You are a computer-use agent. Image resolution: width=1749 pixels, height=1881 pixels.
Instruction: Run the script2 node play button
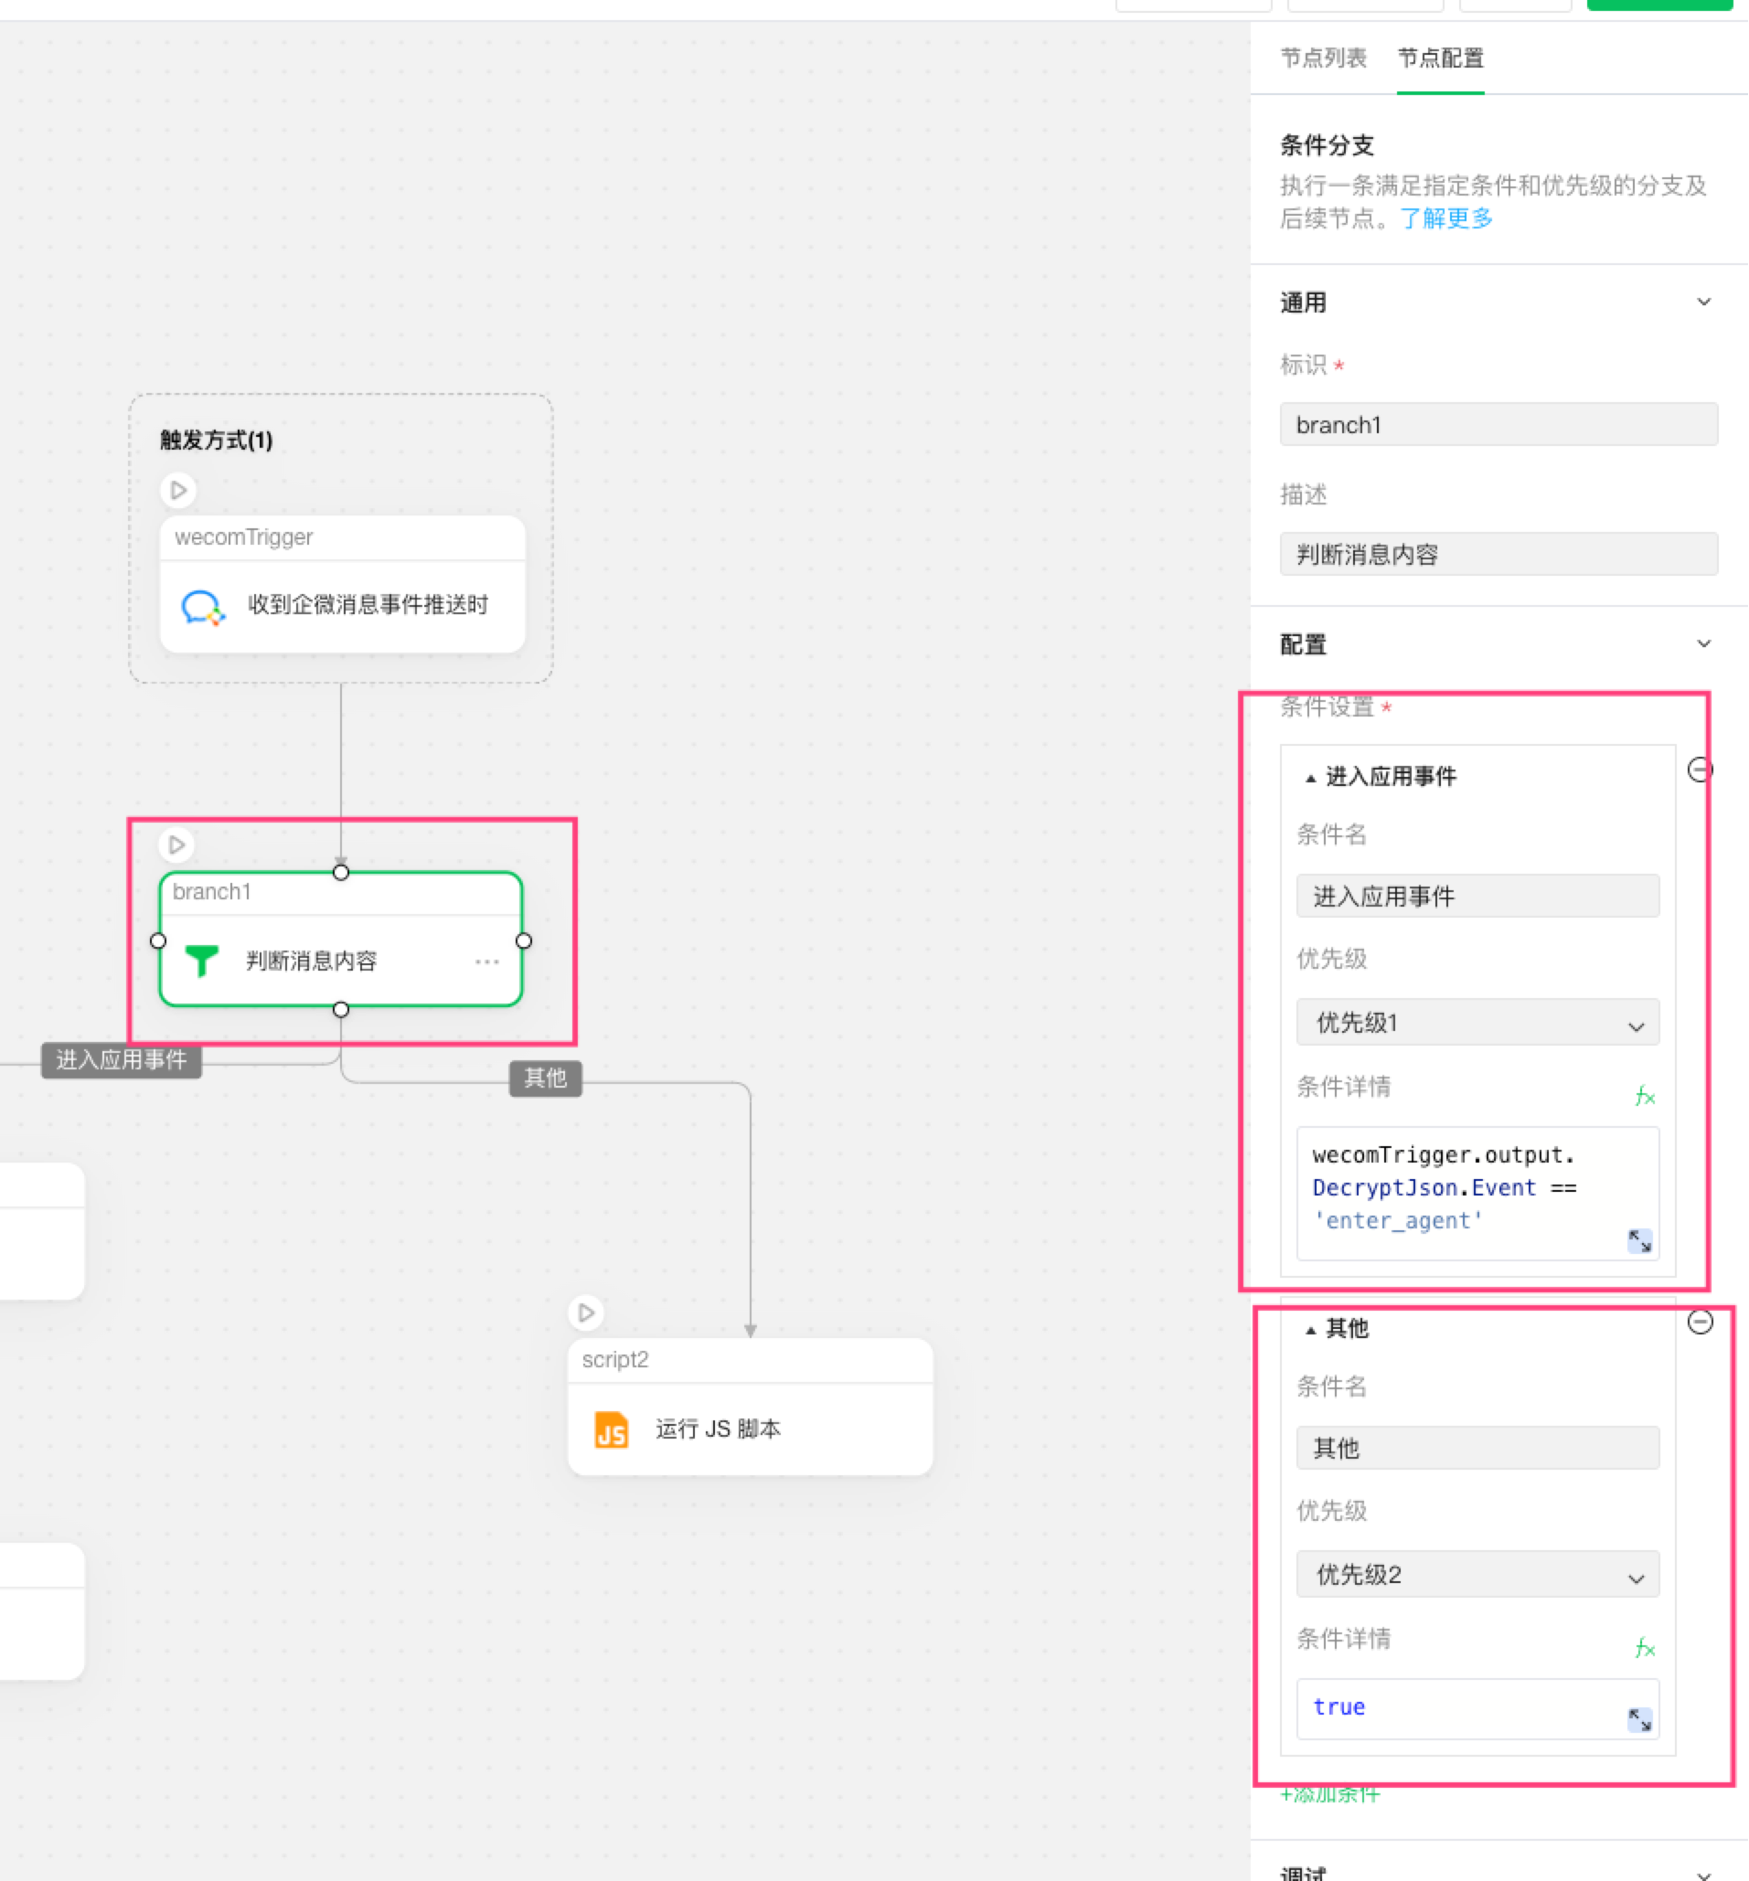click(586, 1312)
